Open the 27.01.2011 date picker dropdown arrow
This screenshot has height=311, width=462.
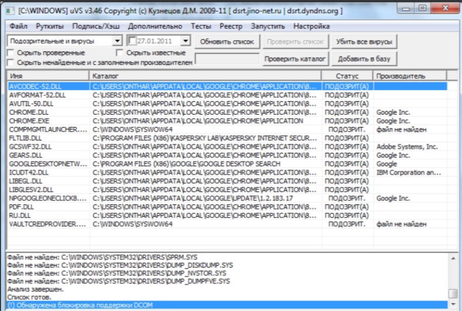[186, 41]
